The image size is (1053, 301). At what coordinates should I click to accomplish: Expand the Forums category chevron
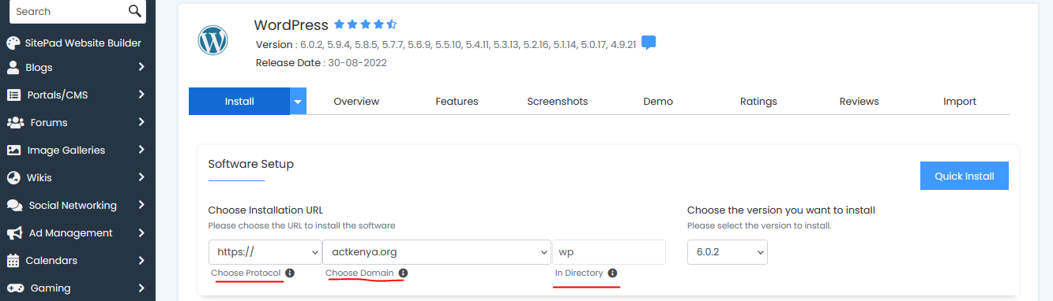[141, 122]
